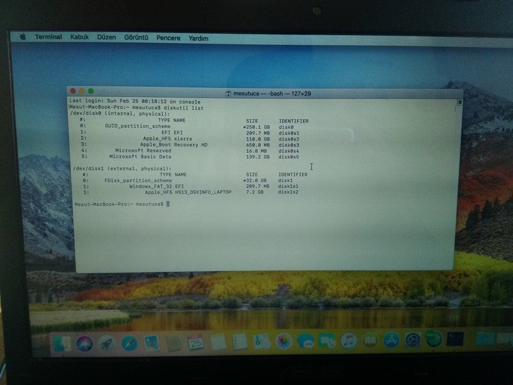This screenshot has width=513, height=385.
Task: Open Messages app in the dock
Action: click(305, 341)
